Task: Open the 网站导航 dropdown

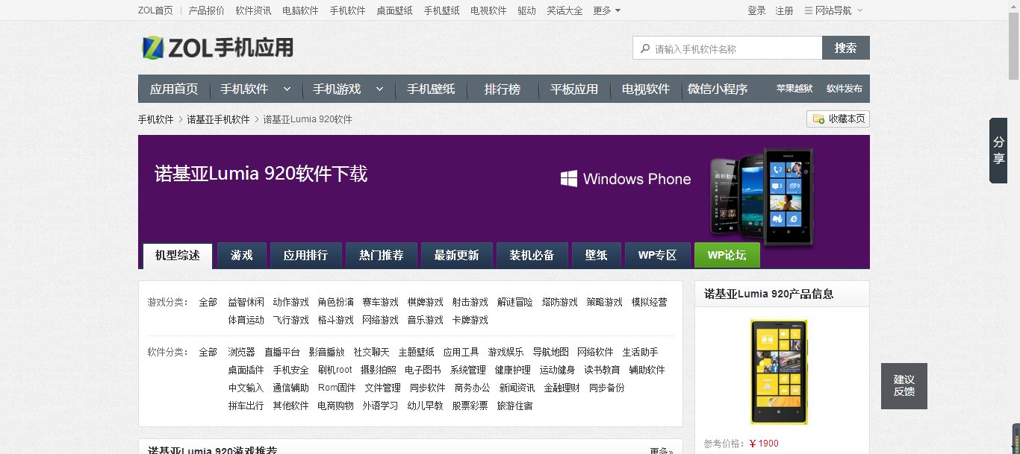Action: [x=833, y=10]
